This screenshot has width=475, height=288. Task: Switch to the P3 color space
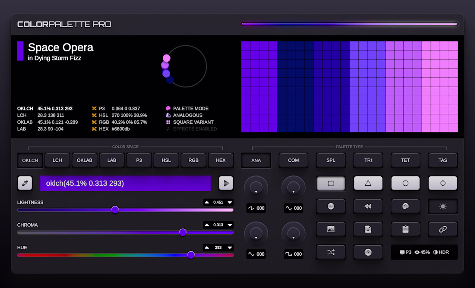coord(139,160)
